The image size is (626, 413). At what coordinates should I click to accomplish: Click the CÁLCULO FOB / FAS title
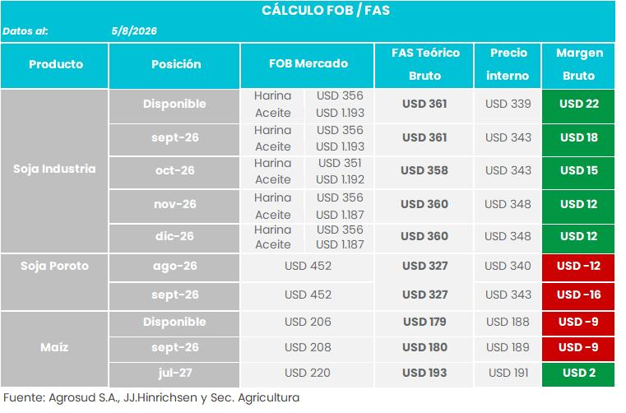coord(326,11)
